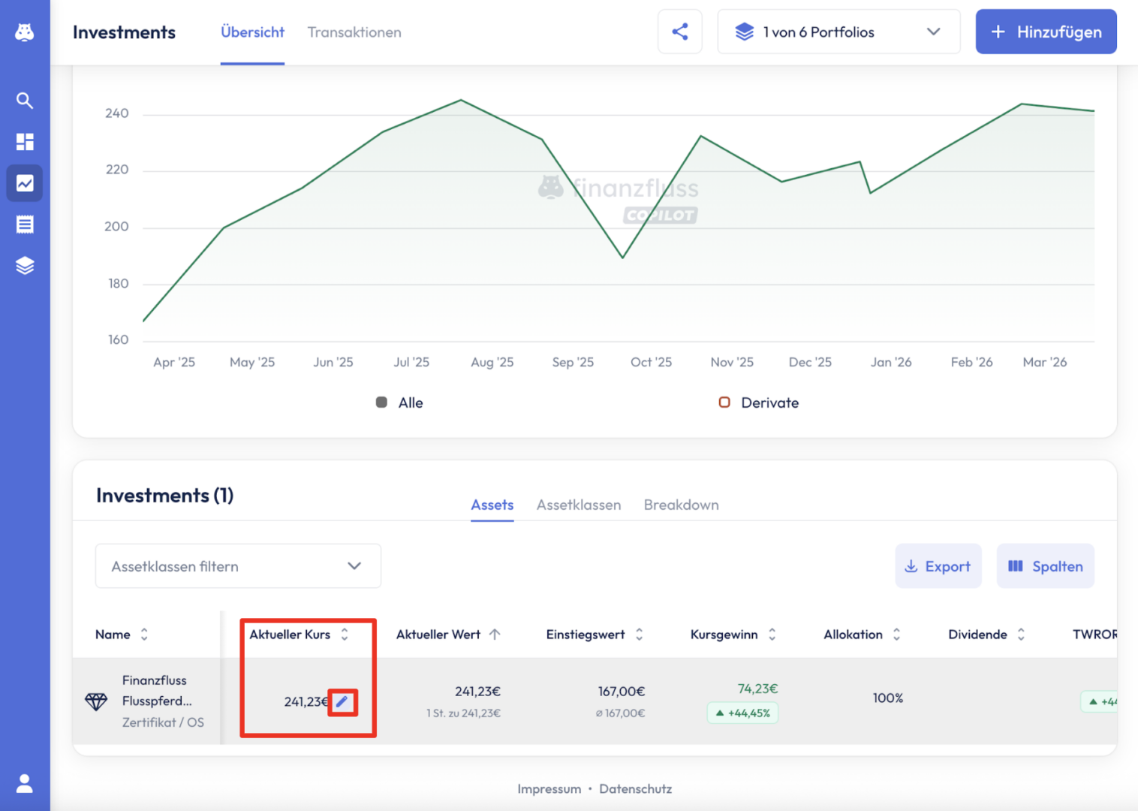Viewport: 1138px width, 811px height.
Task: Open the dashboard grid icon in sidebar
Action: pos(25,142)
